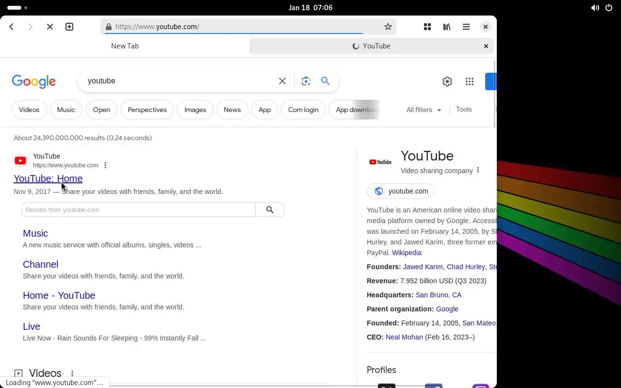The height and width of the screenshot is (388, 621).
Task: Click the lock icon in address bar
Action: (108, 27)
